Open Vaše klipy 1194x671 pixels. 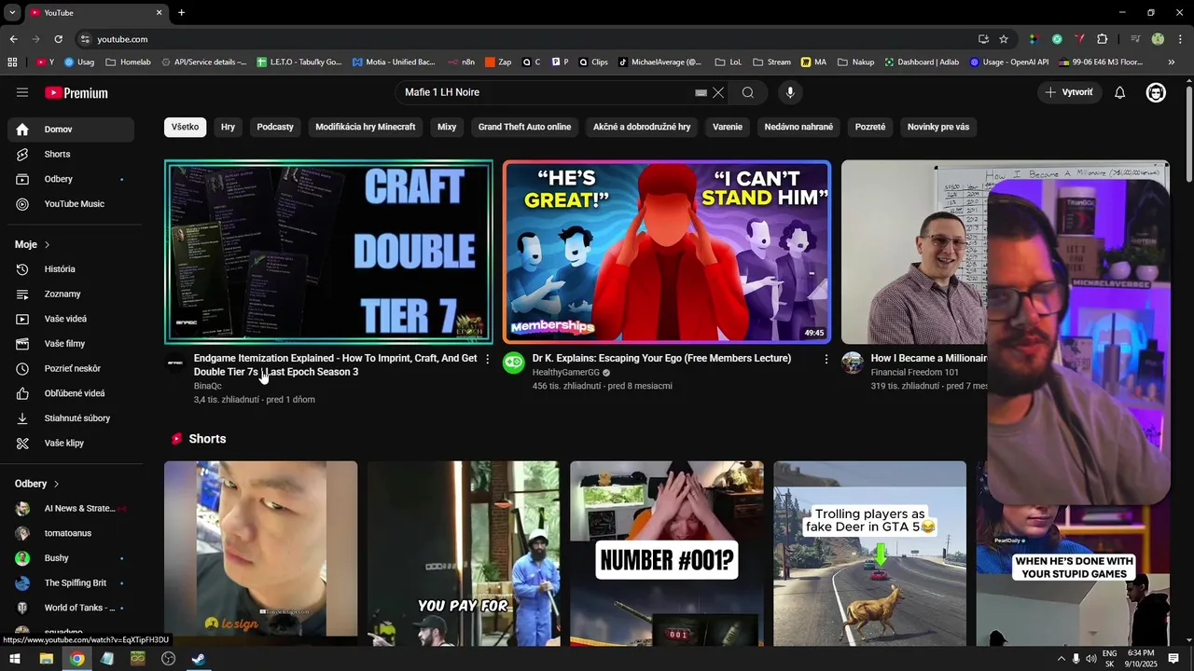tap(71, 443)
